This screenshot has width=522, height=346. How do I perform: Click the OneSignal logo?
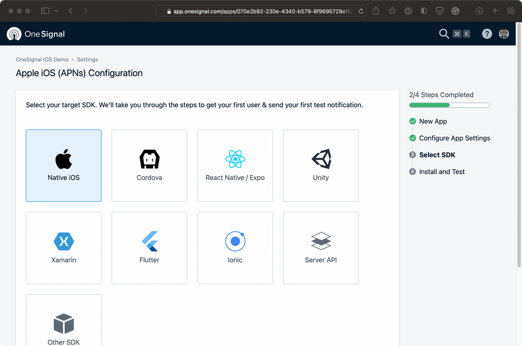point(35,34)
